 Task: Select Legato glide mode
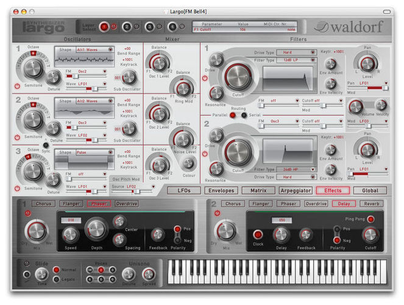tap(56, 279)
